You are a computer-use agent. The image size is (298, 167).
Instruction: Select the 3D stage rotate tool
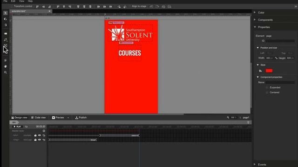[5, 25]
